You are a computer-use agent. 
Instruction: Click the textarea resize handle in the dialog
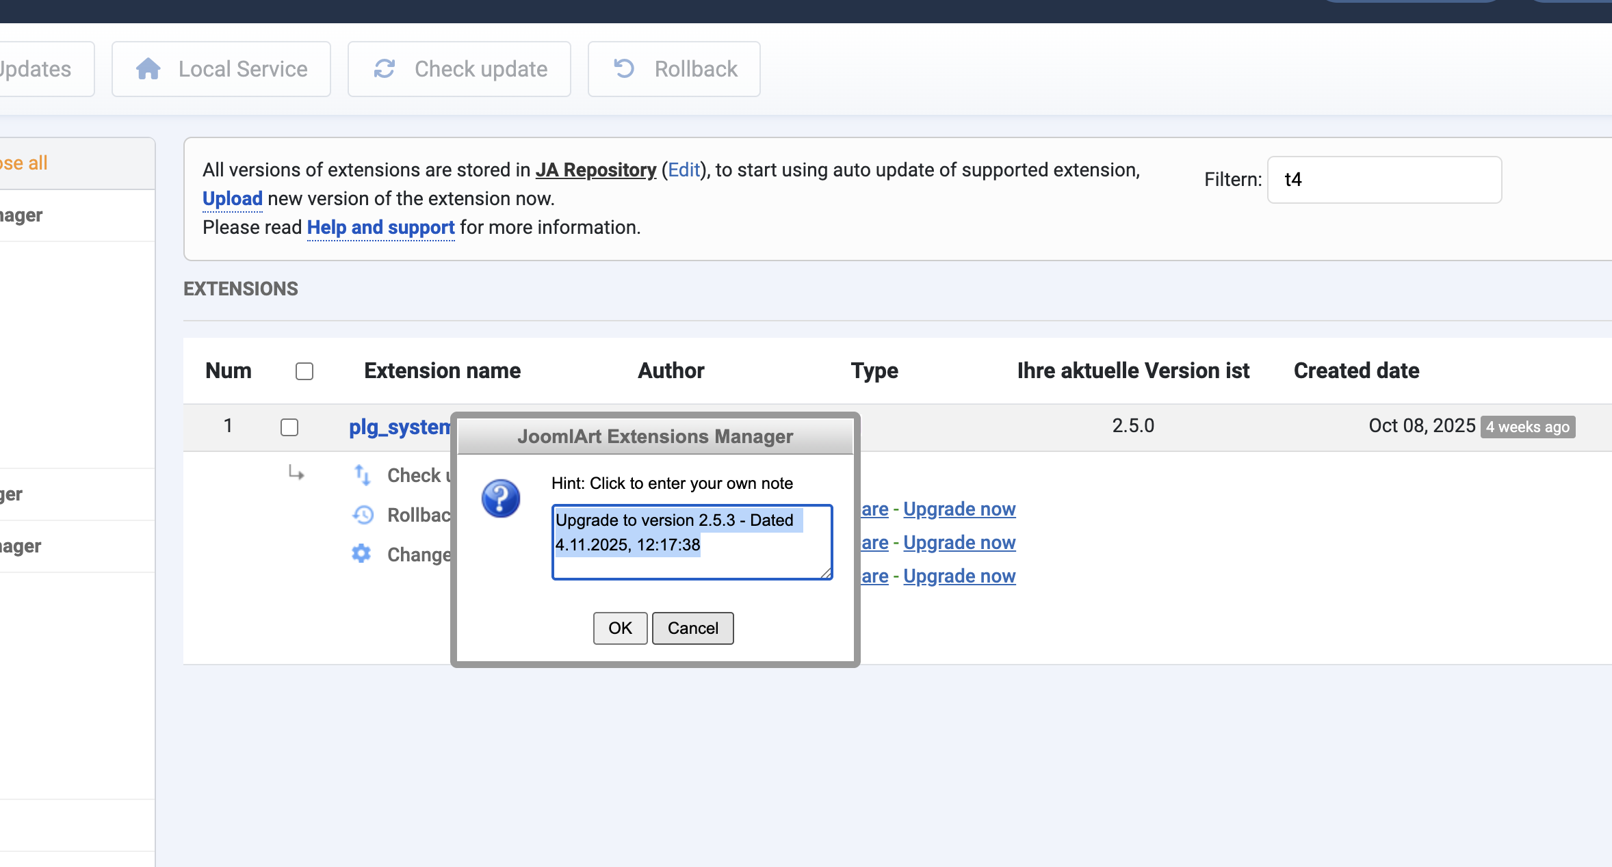(827, 574)
